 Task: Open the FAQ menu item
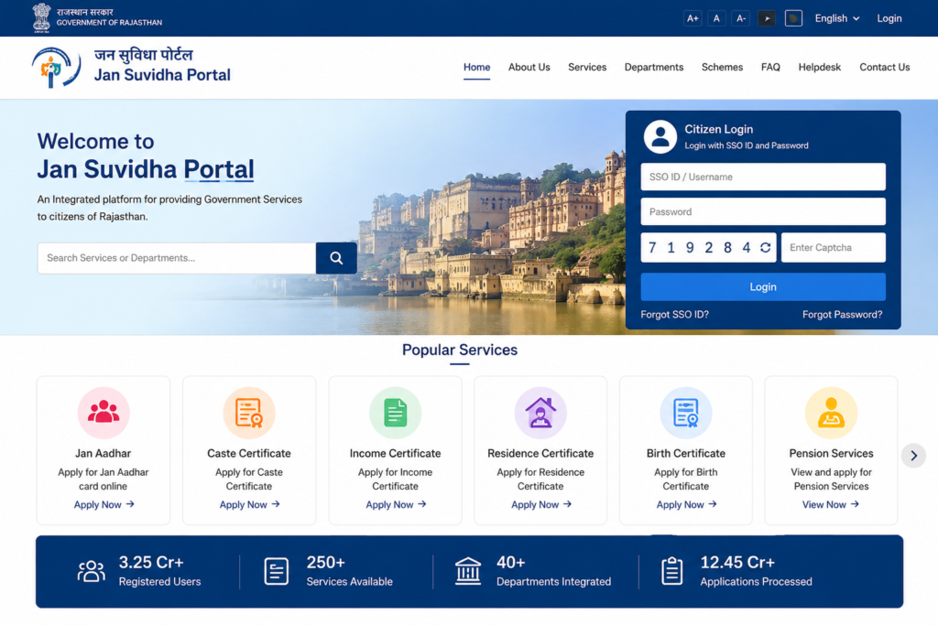pyautogui.click(x=770, y=67)
